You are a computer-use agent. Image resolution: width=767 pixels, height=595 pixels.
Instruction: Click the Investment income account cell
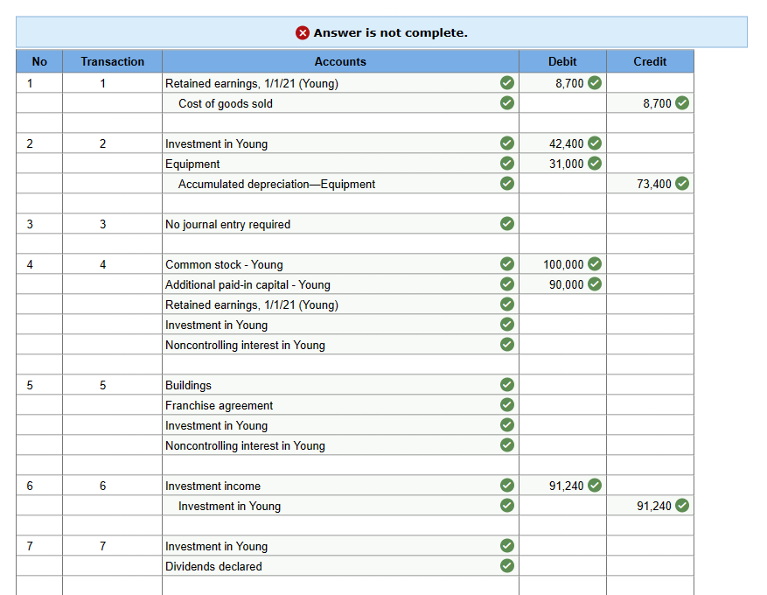click(x=340, y=486)
